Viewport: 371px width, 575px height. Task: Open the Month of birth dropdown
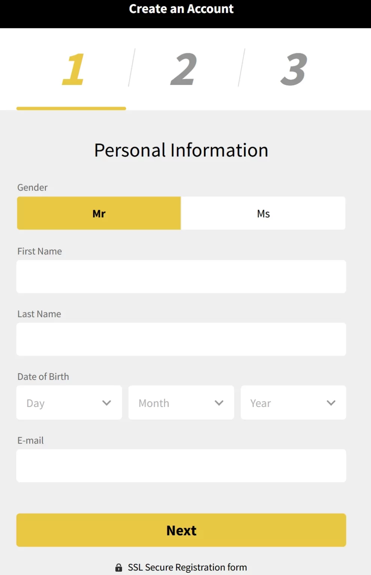coord(181,403)
